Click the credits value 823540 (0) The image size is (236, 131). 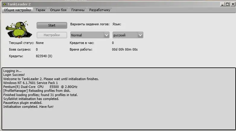click(x=44, y=56)
